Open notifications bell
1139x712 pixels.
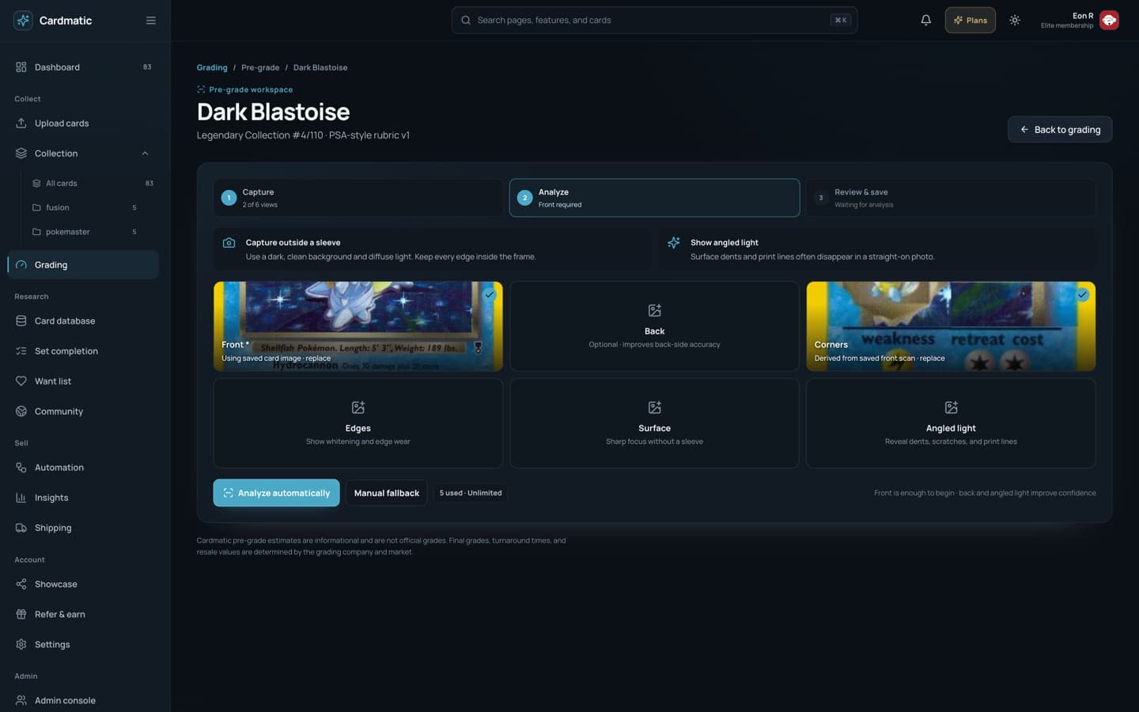click(x=925, y=21)
